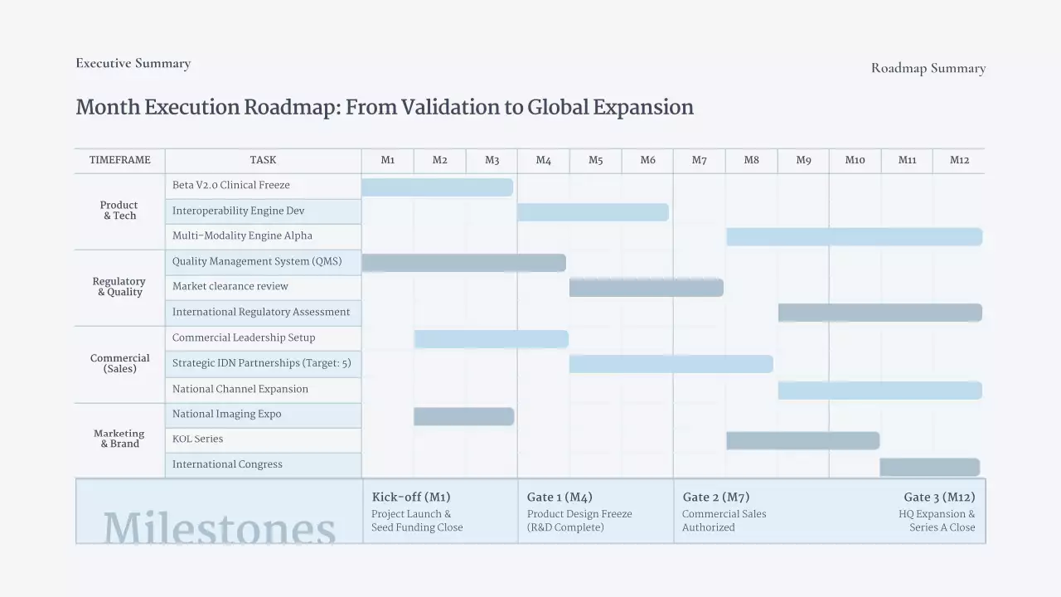Click the M12 month column header
The width and height of the screenshot is (1061, 597).
click(959, 160)
